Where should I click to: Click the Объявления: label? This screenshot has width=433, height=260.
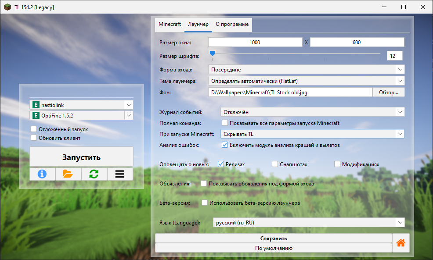175,184
